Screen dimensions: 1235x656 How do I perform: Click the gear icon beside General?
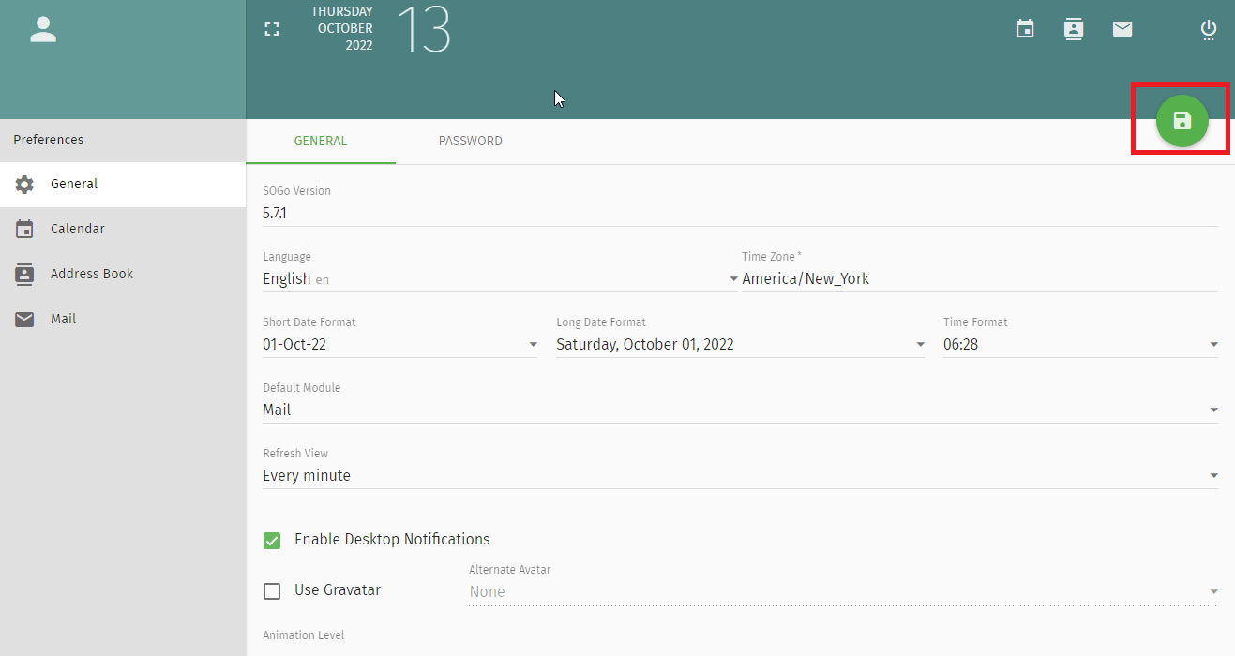(x=25, y=185)
